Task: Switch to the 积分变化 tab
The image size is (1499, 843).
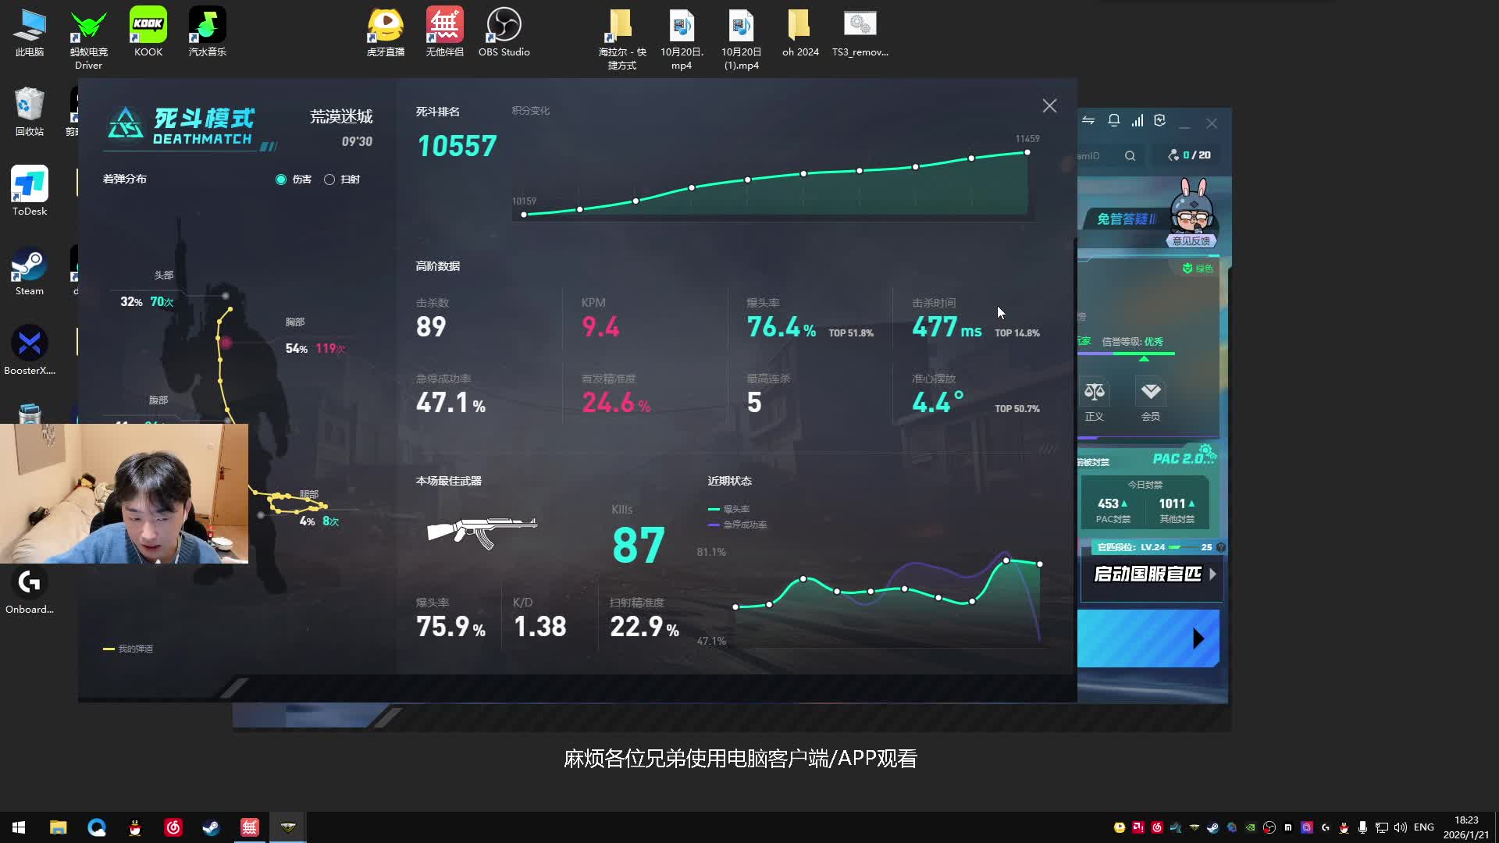Action: (530, 111)
